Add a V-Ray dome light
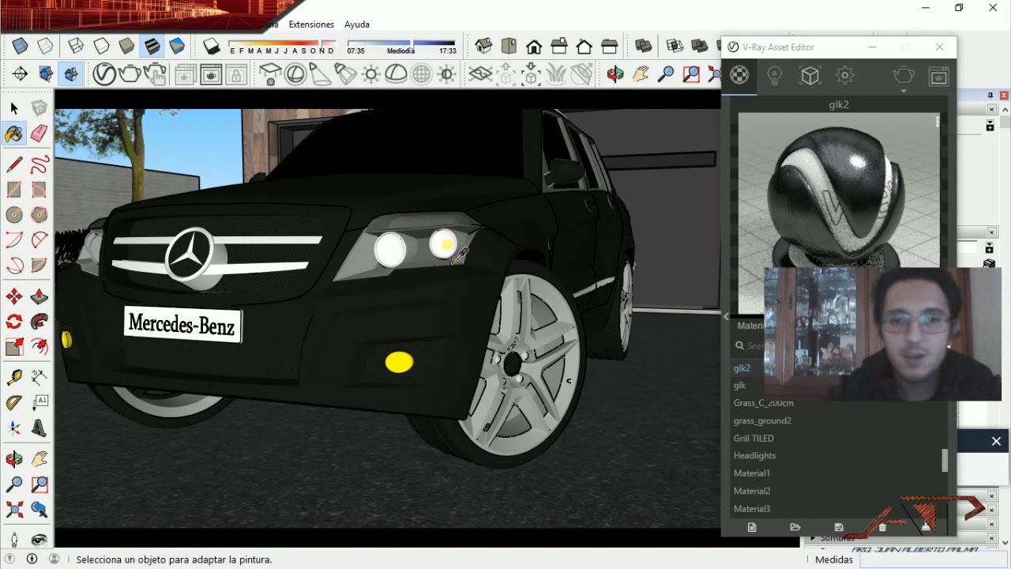The width and height of the screenshot is (1011, 569). coord(397,74)
